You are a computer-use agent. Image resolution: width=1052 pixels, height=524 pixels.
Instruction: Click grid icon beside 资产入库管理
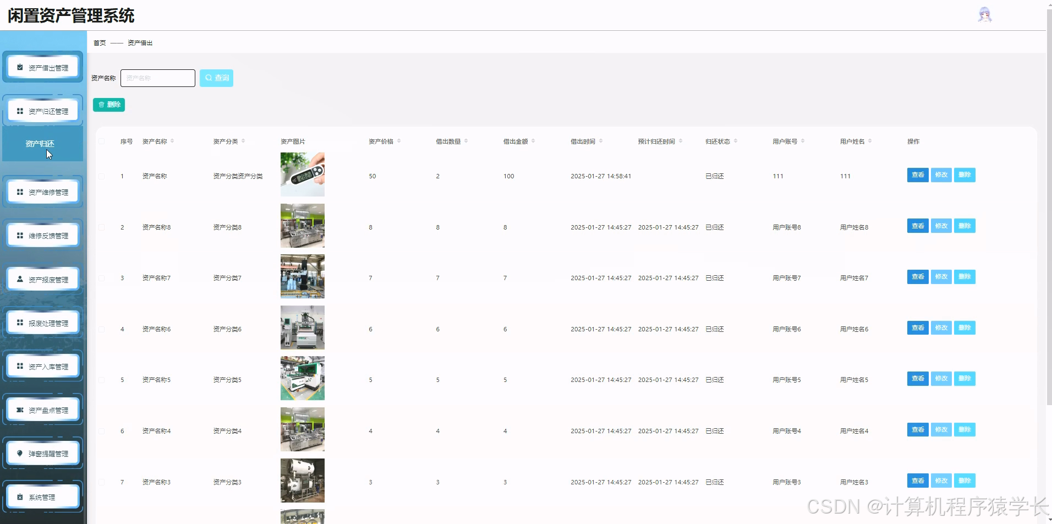tap(20, 366)
